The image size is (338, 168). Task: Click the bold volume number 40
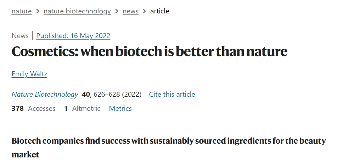(86, 94)
